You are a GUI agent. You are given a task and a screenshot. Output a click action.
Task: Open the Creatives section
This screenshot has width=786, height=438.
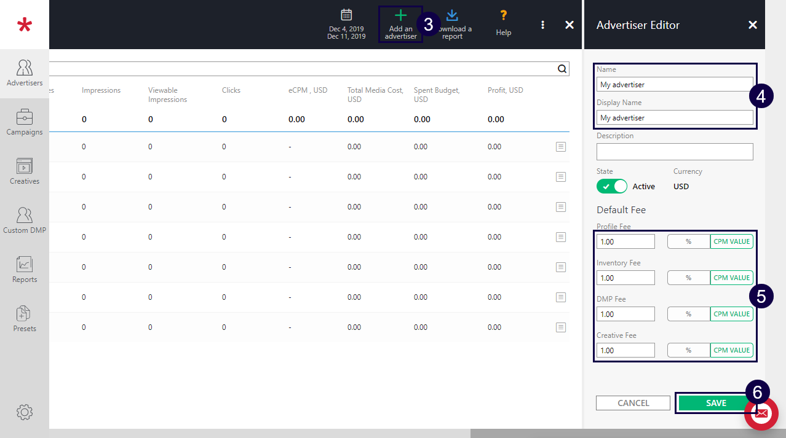25,171
